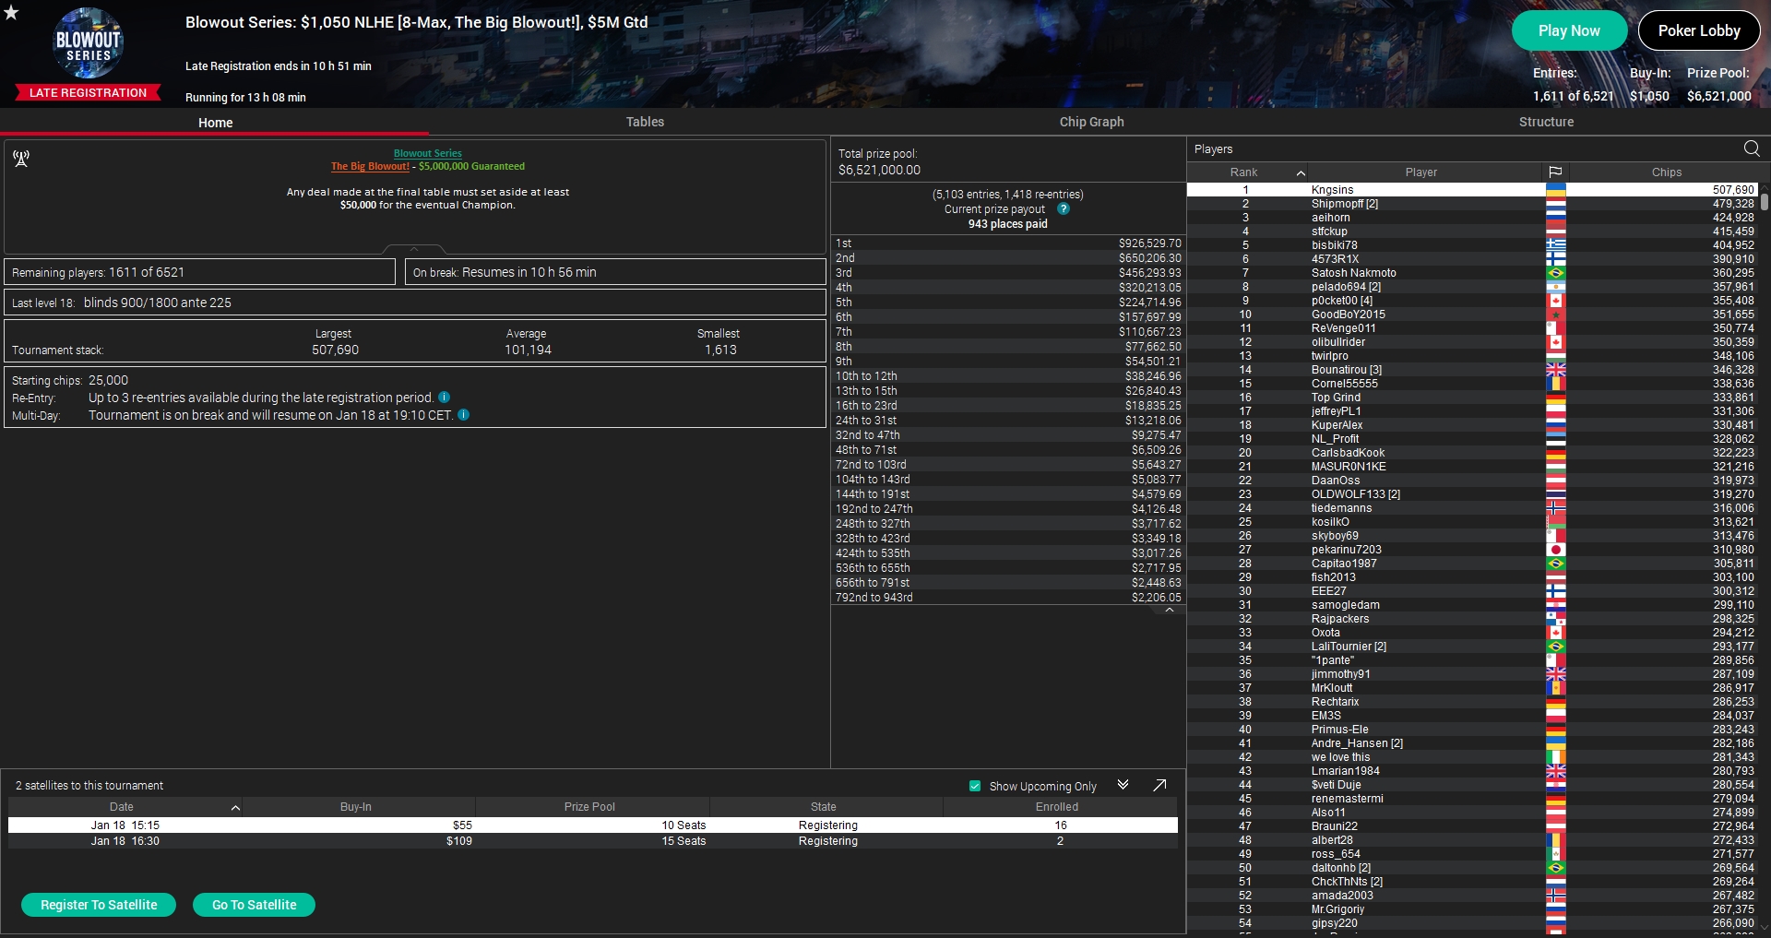1771x938 pixels.
Task: Click pekarinu7203's Japan flag
Action: pyautogui.click(x=1556, y=550)
